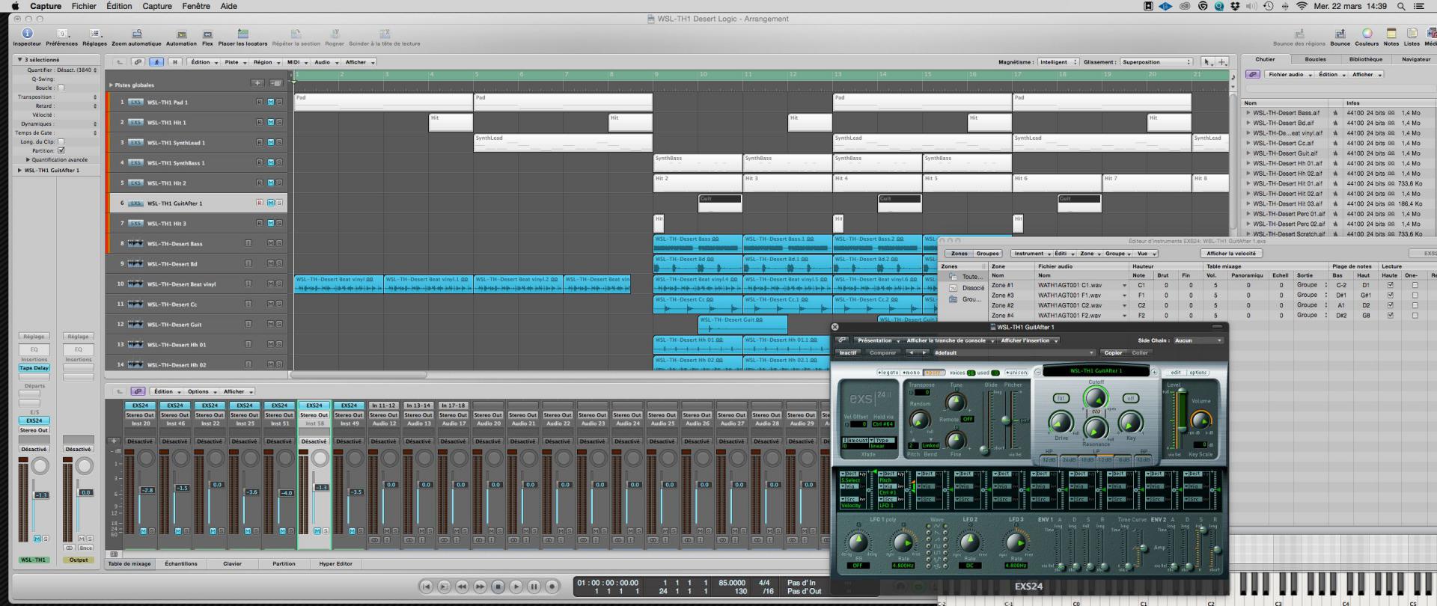Open Préférences toolbar icon

click(62, 34)
